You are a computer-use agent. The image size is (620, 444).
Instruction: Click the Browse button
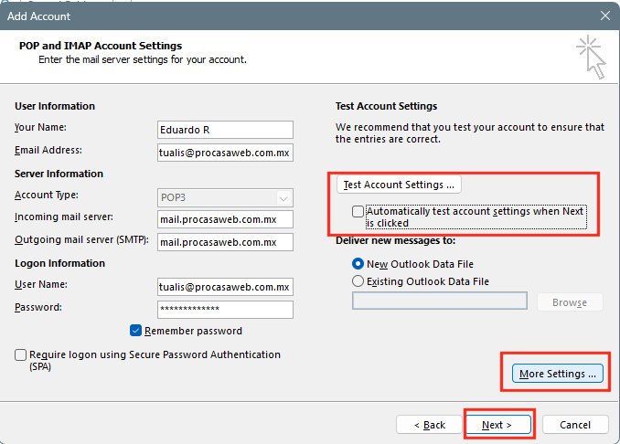coord(570,302)
